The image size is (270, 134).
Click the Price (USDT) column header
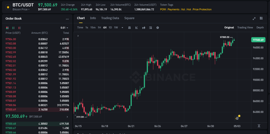tap(13, 33)
